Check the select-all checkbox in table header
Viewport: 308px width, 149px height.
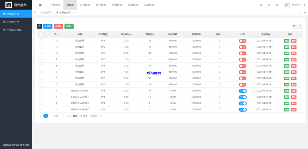(x=41, y=34)
